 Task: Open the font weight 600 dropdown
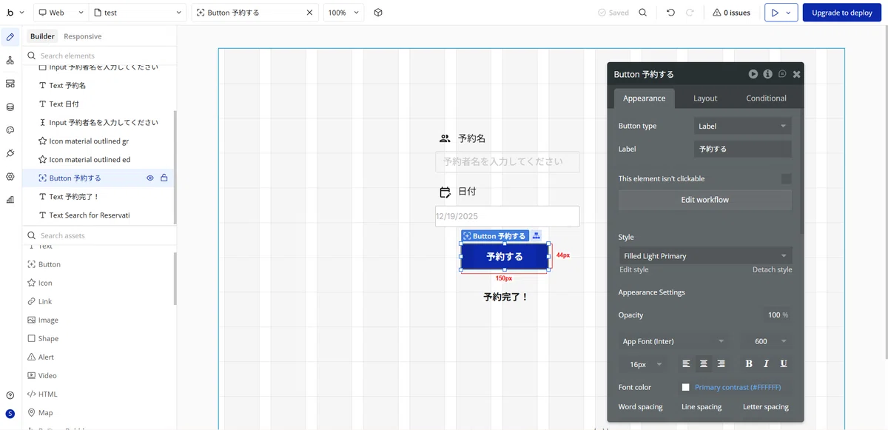point(767,341)
